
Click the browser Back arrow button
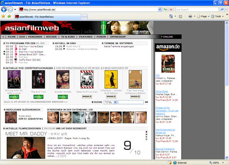(4, 10)
